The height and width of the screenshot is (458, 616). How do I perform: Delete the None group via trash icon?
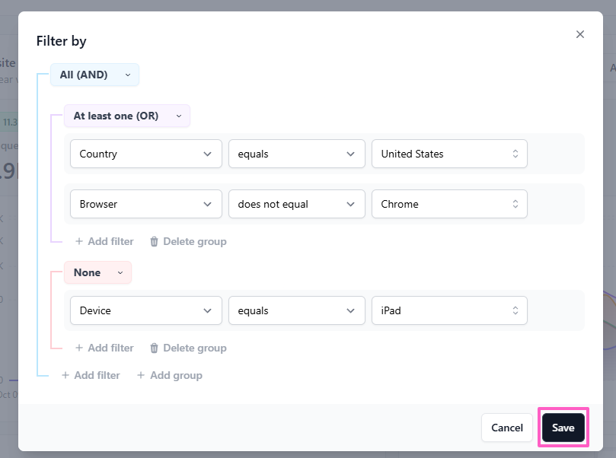click(x=155, y=348)
